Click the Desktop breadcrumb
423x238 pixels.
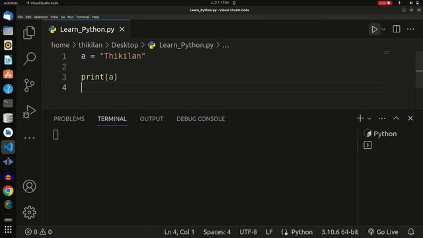pyautogui.click(x=125, y=45)
